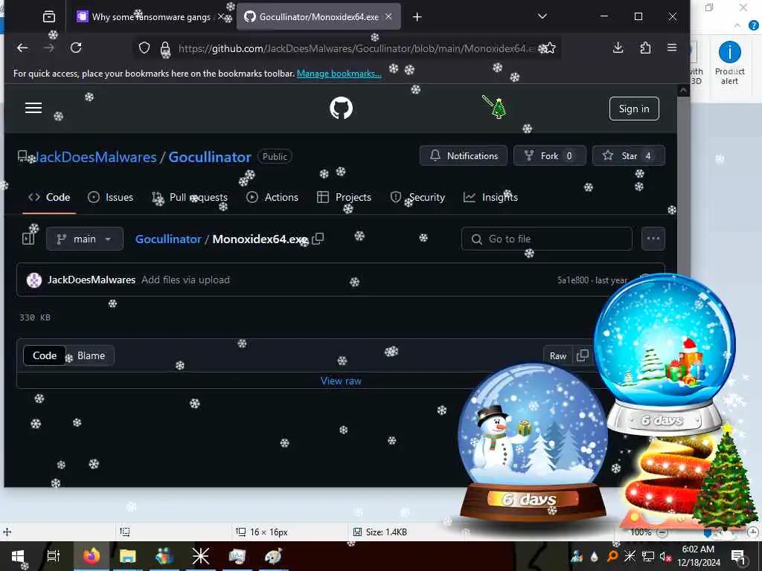762x571 pixels.
Task: Open the Actions tab
Action: coord(272,197)
